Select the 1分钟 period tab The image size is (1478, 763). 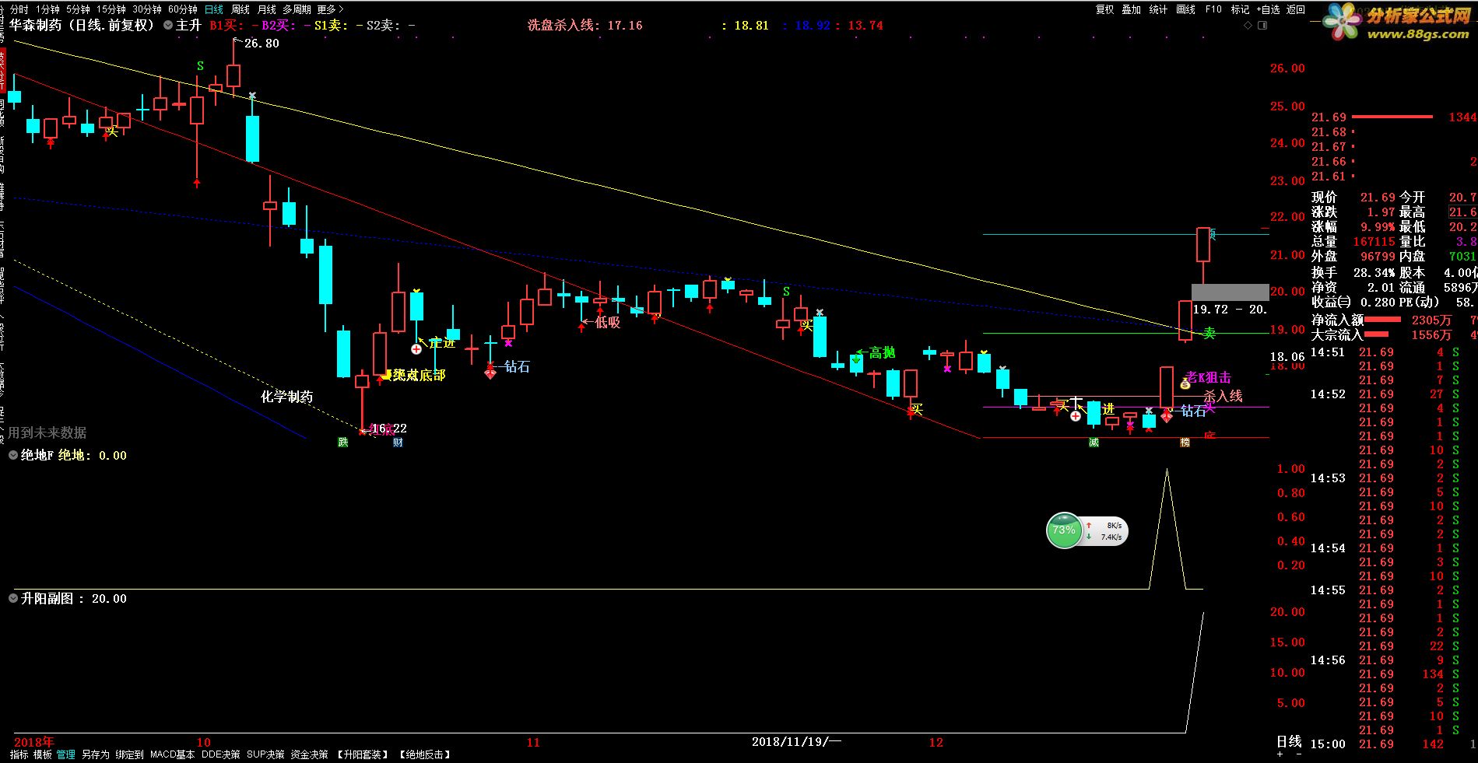(47, 9)
